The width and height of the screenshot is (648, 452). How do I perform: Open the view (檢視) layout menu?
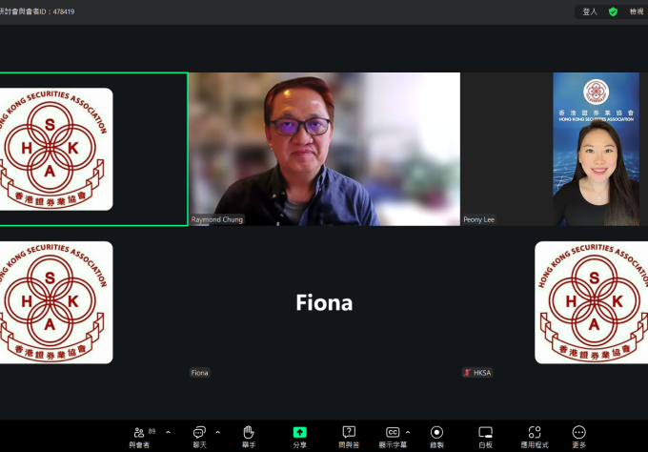(636, 11)
